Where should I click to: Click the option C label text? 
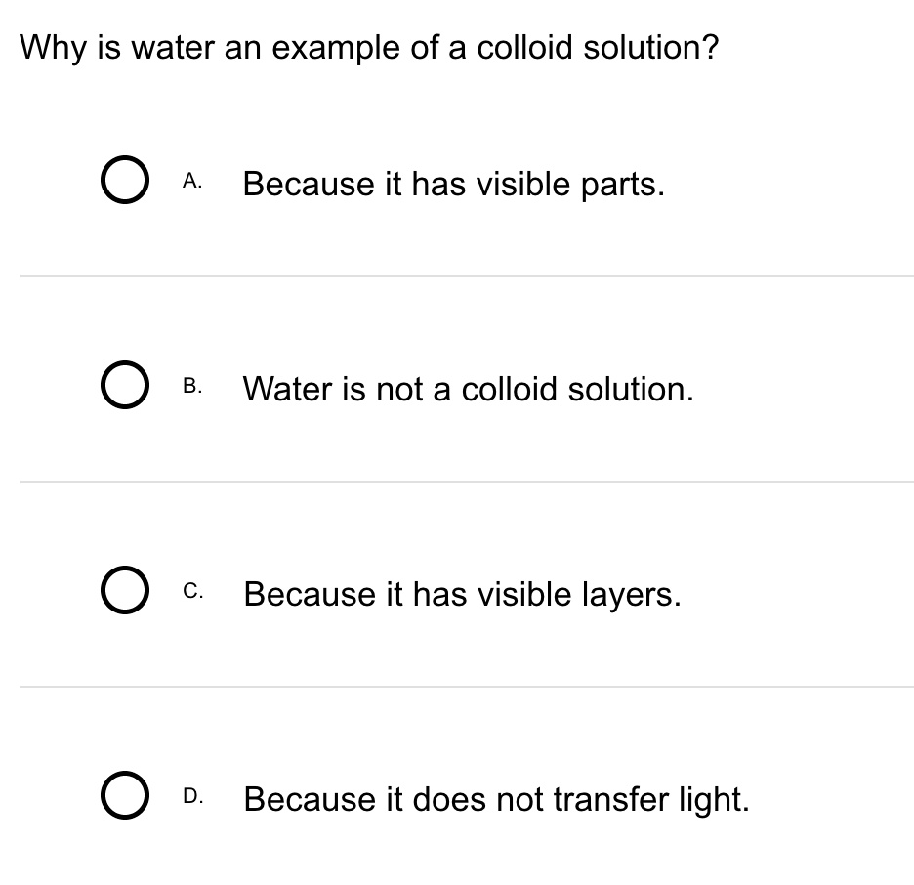coord(192,590)
